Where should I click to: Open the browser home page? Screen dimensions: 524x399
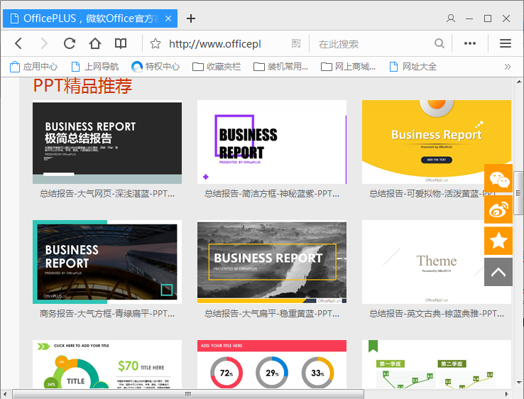pyautogui.click(x=95, y=43)
